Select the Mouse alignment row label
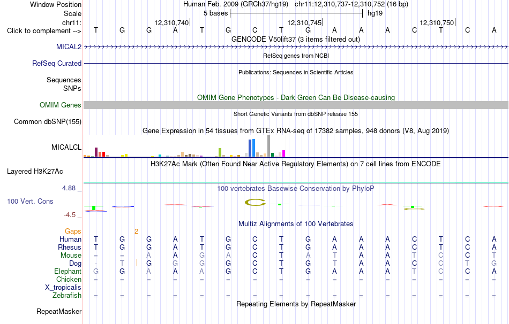 click(71, 256)
